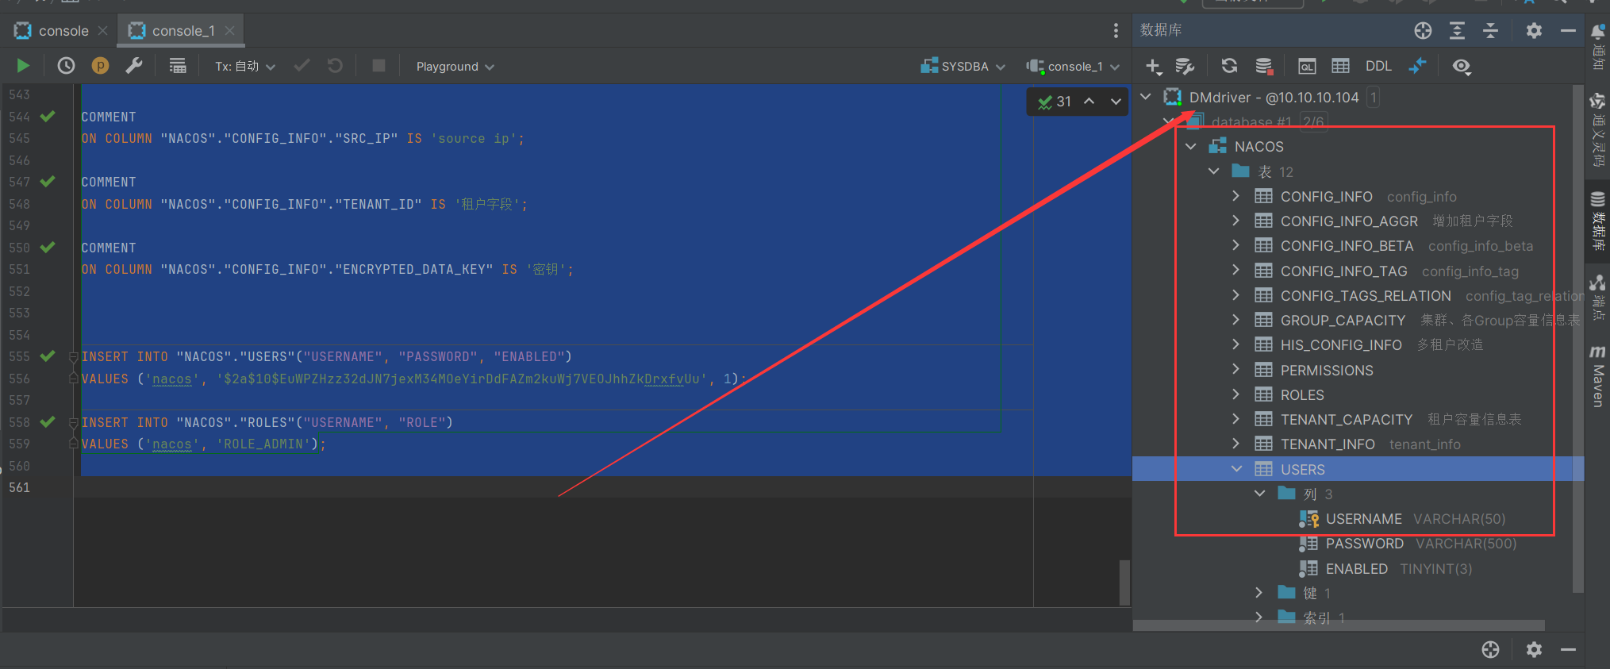Screen dimensions: 1610x669
Task: Select the PASSWORD column entry
Action: pyautogui.click(x=1364, y=544)
